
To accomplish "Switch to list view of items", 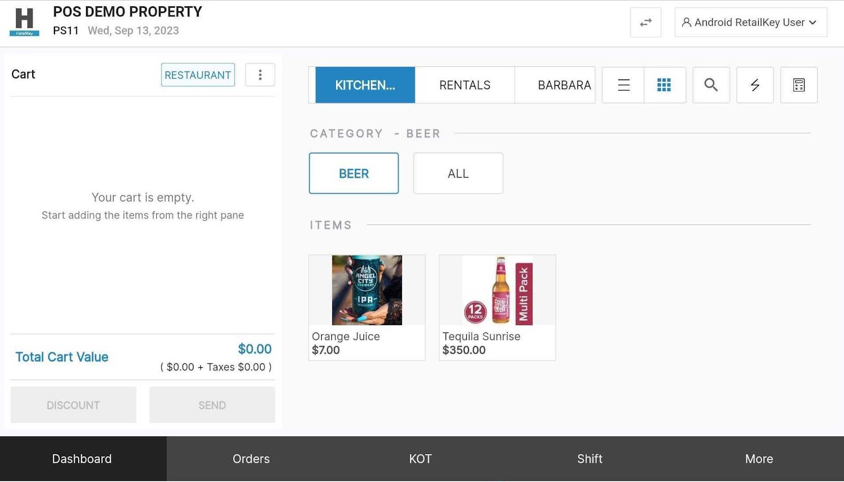I will (622, 85).
